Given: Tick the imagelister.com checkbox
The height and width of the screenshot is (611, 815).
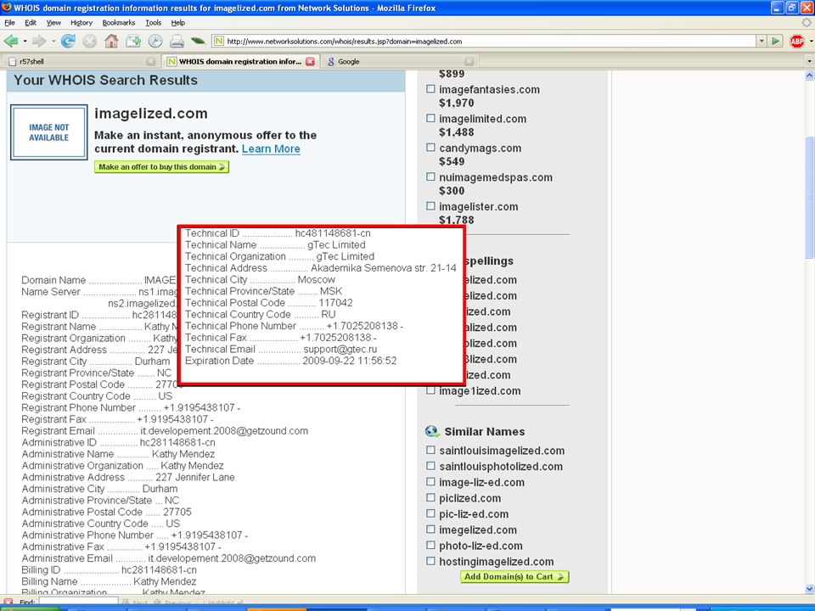Looking at the screenshot, I should (430, 205).
